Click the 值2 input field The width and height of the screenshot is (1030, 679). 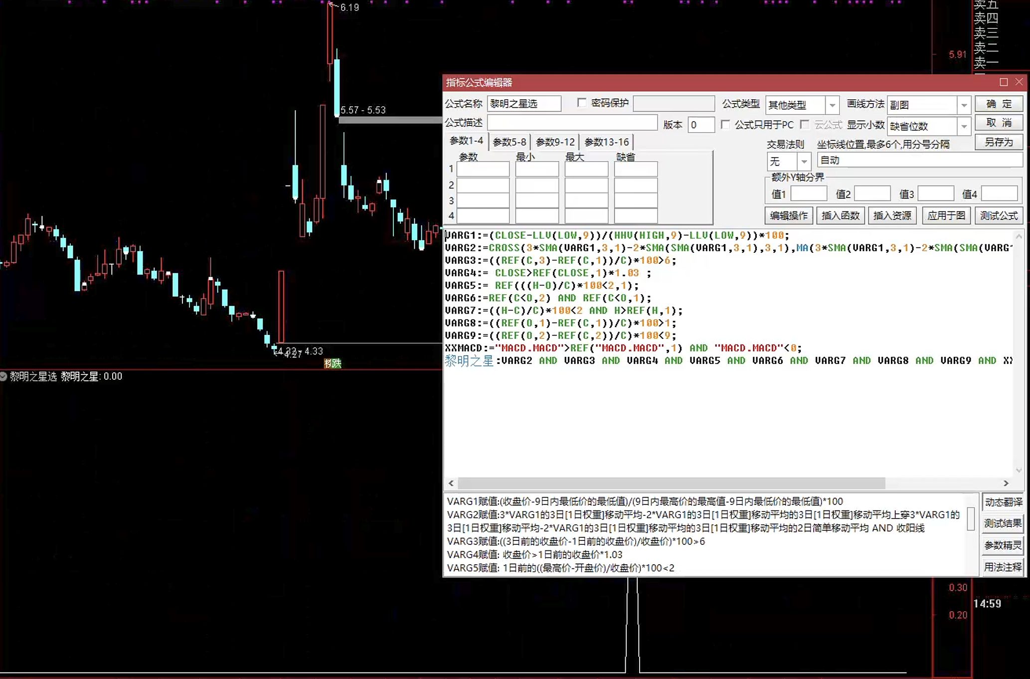coord(872,193)
